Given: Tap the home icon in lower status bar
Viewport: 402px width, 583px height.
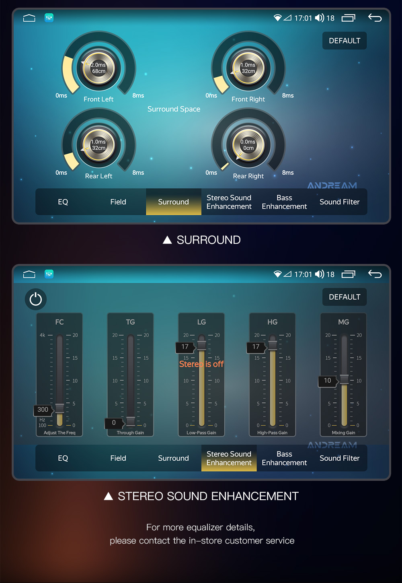Looking at the screenshot, I should tap(29, 274).
